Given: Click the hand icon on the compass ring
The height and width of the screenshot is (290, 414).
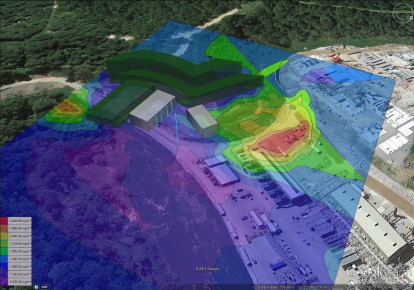Looking at the screenshot, I should coord(412,17).
